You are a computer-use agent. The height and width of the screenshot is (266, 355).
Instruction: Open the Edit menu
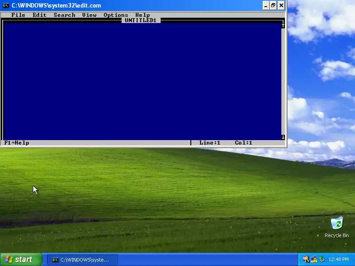coord(39,15)
